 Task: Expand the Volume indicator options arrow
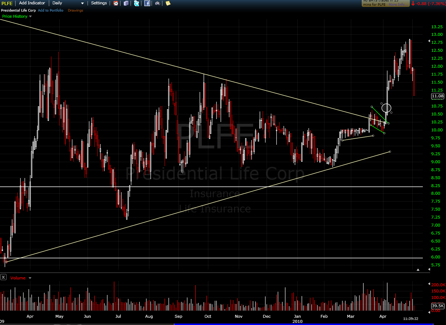[30, 278]
